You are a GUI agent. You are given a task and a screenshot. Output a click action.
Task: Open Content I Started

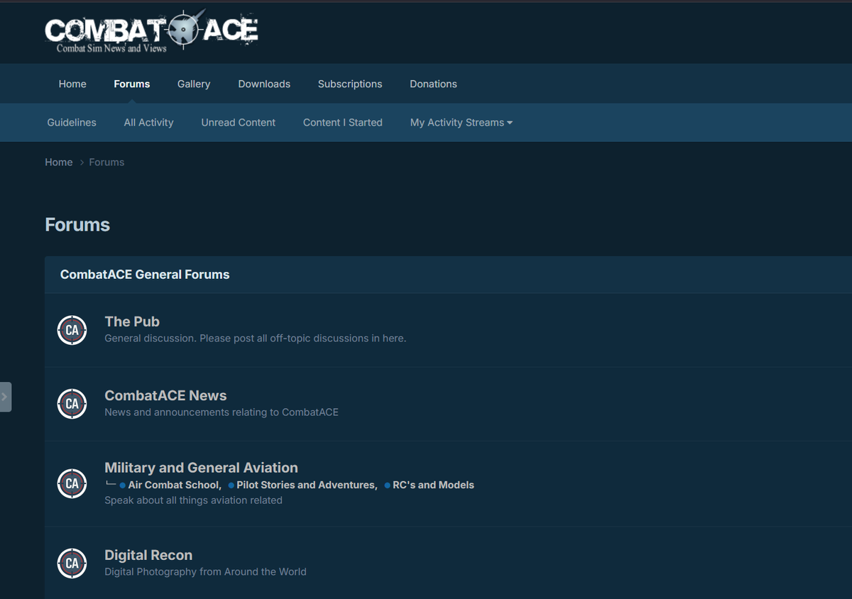[343, 122]
